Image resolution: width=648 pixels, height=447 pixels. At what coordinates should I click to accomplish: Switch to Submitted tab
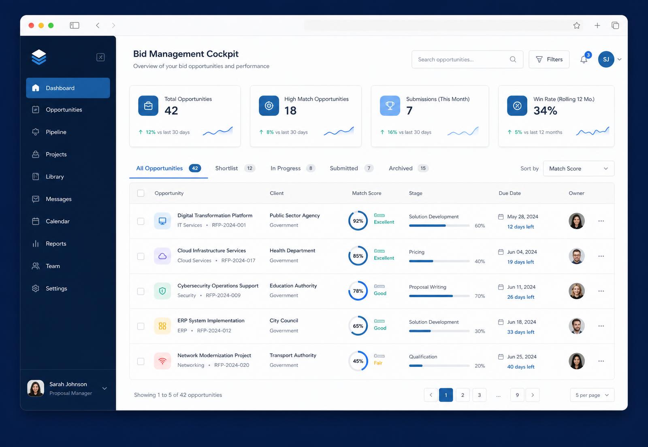click(352, 168)
